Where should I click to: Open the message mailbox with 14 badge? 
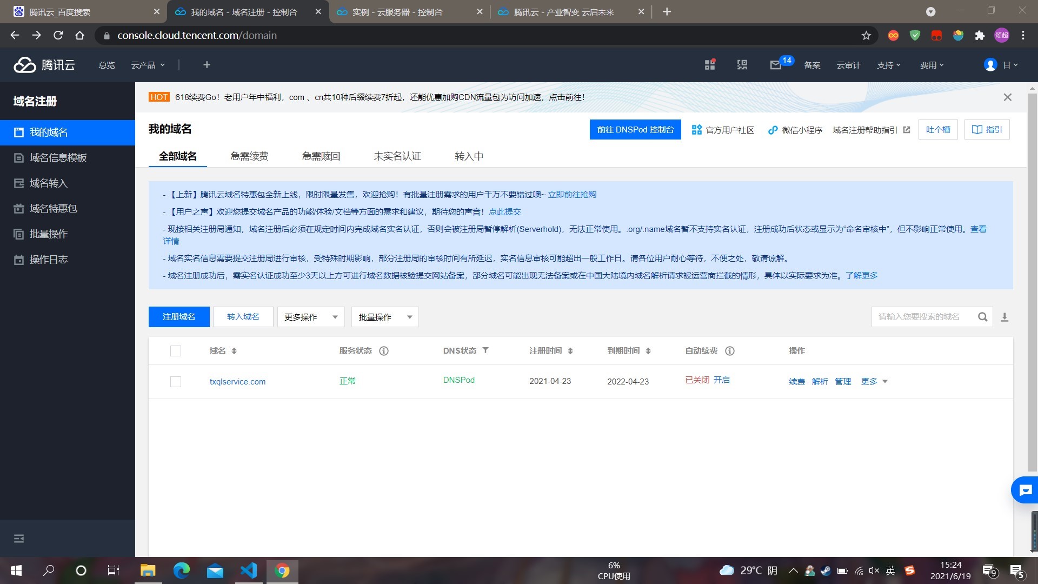coord(776,65)
